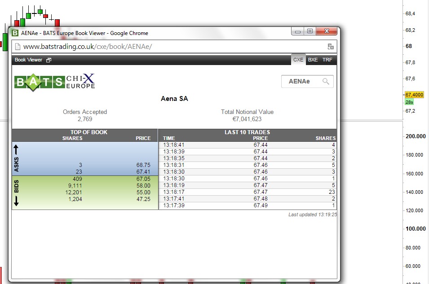Click the BATS Chi-X Europe logo
The image size is (429, 284).
(x=55, y=82)
